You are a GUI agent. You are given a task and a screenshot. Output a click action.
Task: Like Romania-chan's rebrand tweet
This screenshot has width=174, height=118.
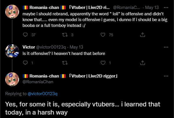point(103,35)
